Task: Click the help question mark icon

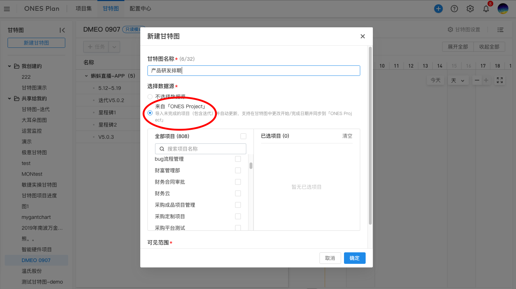Action: (454, 8)
